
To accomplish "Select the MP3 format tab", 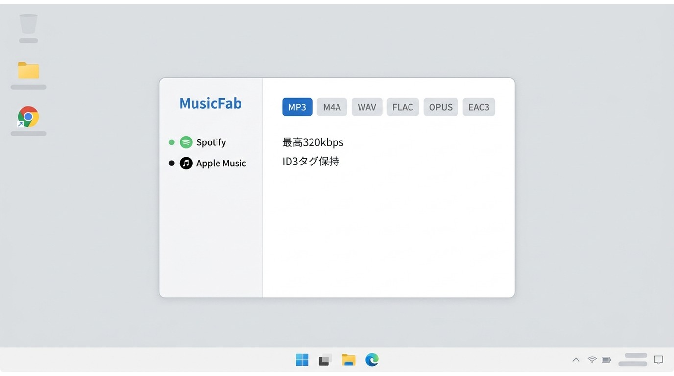I will coord(297,107).
